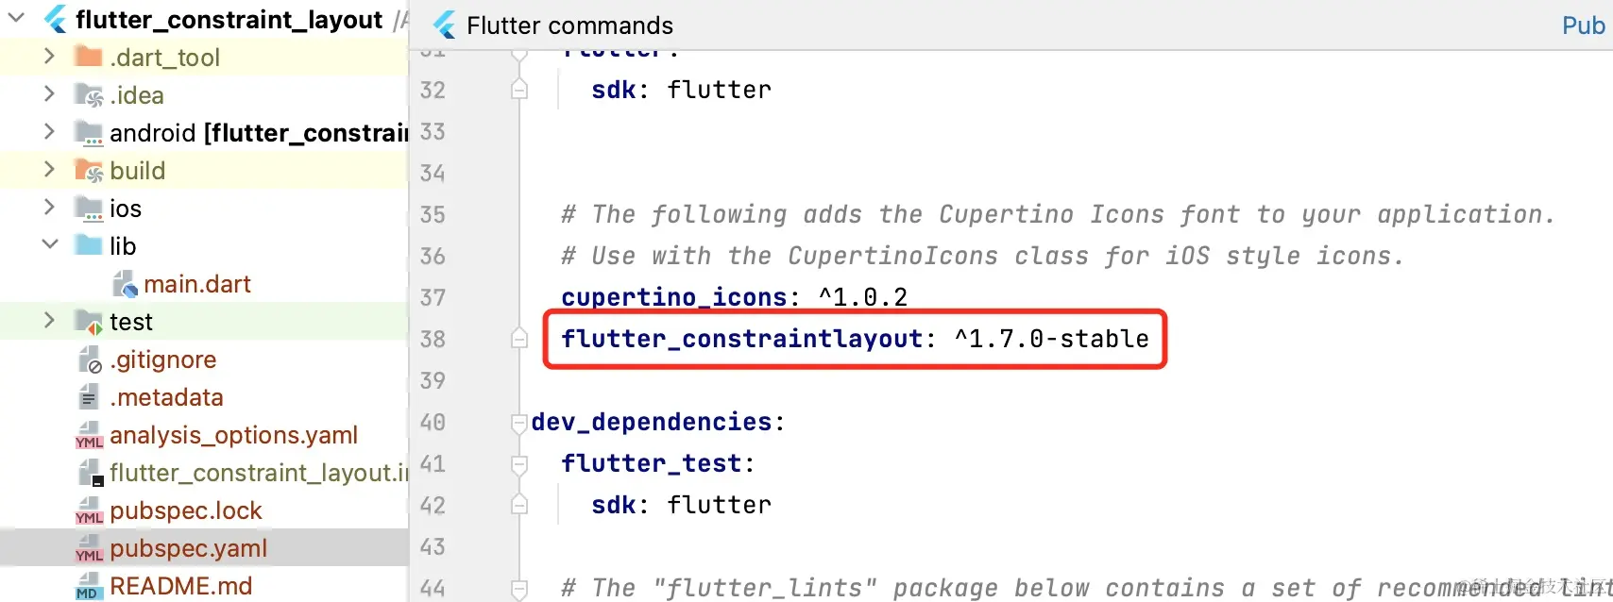Click the .gitignore file icon
Screen dimensions: 1613x602
click(x=90, y=360)
